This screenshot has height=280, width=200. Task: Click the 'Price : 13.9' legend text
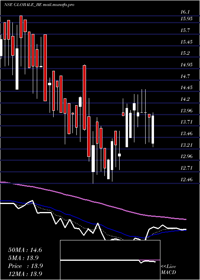click(x=25, y=266)
